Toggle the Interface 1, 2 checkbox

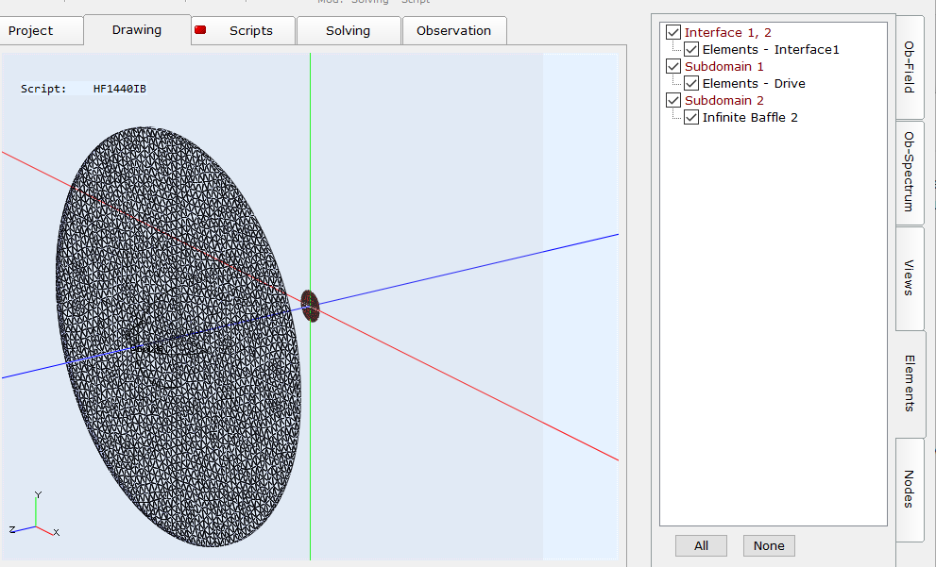pos(673,32)
